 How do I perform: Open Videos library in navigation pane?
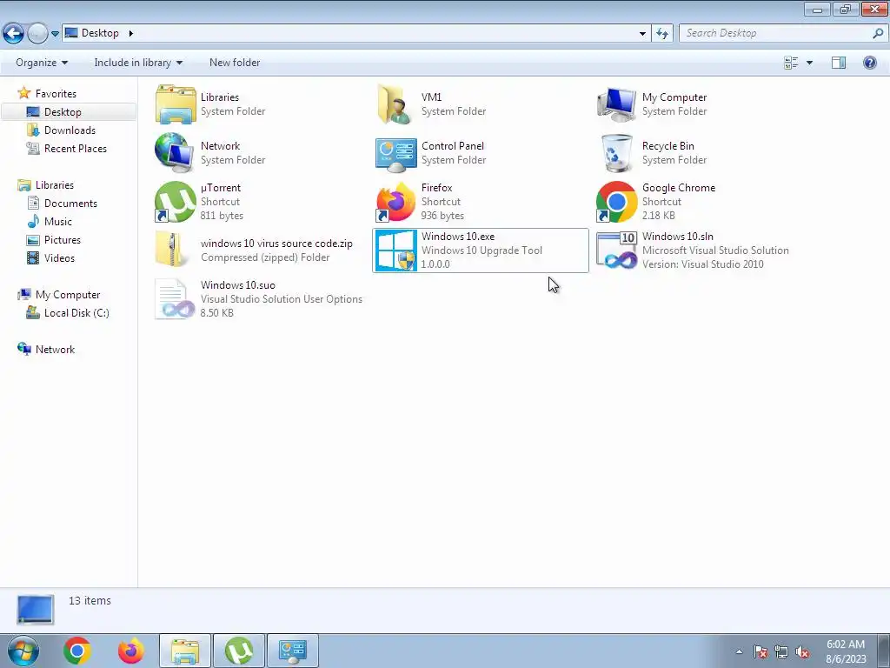point(59,257)
